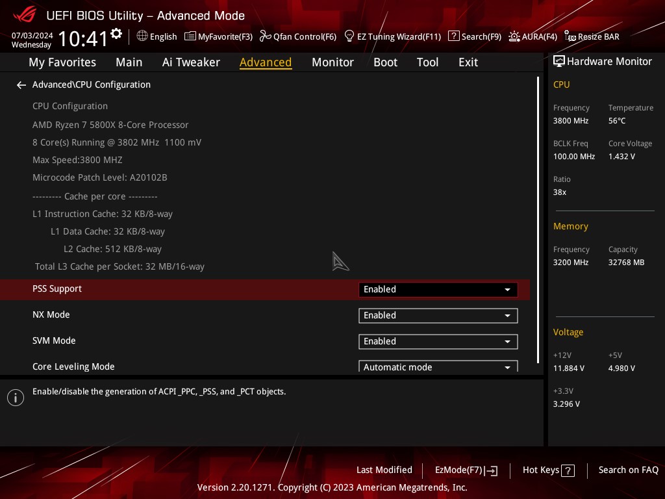
Task: Open the PSS Support dropdown
Action: (438, 289)
